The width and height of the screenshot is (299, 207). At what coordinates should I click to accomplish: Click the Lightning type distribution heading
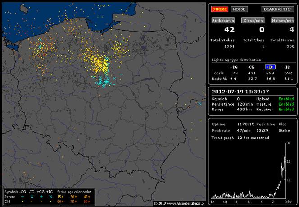tap(236, 60)
